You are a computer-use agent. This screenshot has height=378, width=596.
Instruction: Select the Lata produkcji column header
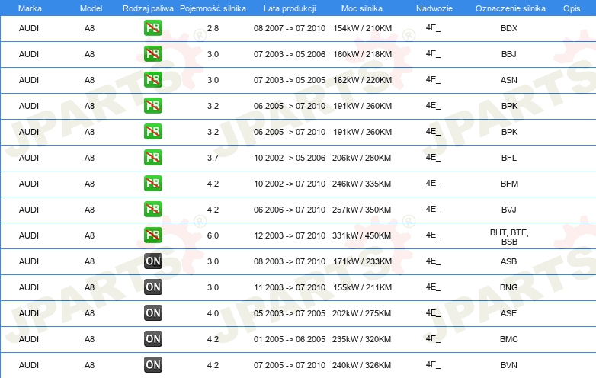tap(290, 8)
